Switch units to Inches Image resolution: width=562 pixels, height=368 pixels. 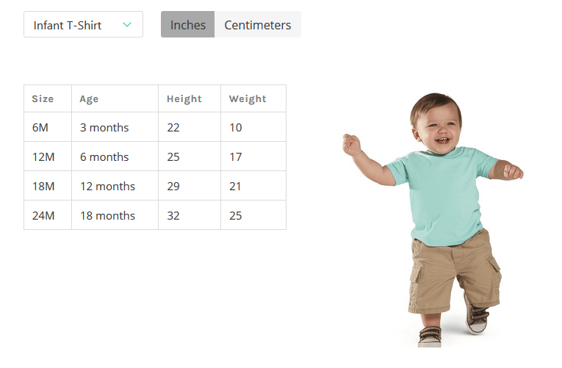point(188,24)
